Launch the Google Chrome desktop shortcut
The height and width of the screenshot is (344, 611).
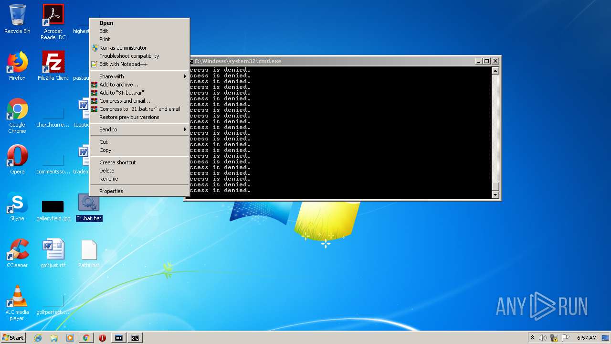(17, 116)
